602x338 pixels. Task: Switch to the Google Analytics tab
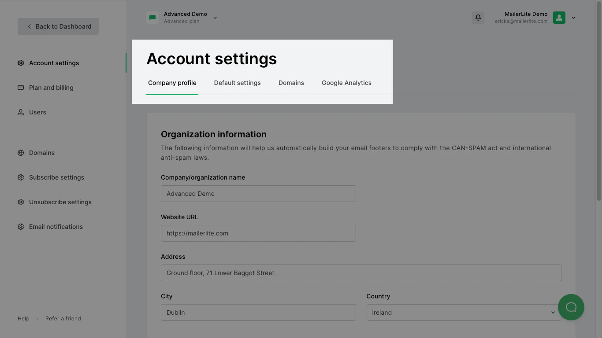346,83
